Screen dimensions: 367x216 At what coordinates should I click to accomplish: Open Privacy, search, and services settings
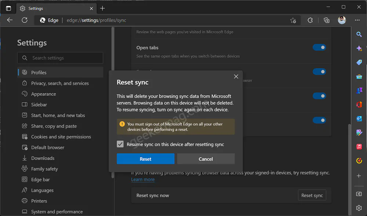point(61,83)
